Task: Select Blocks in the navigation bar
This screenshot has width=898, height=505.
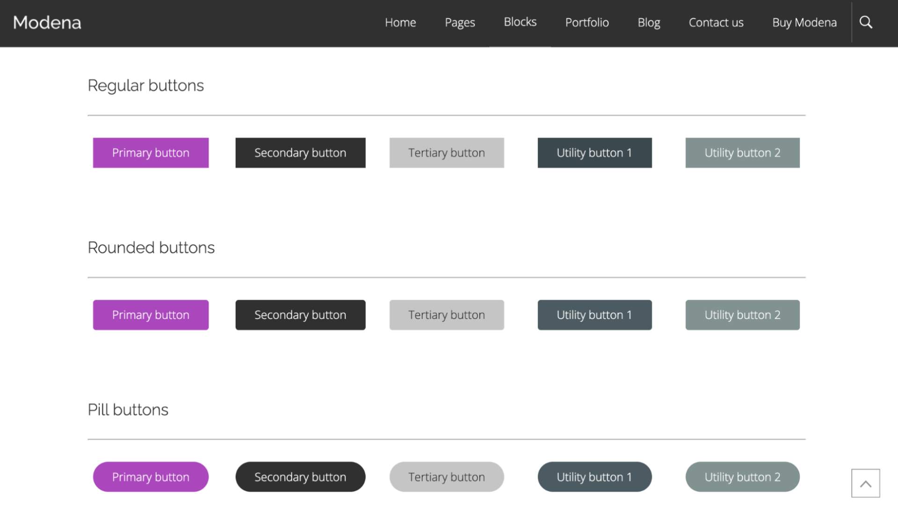Action: 520,22
